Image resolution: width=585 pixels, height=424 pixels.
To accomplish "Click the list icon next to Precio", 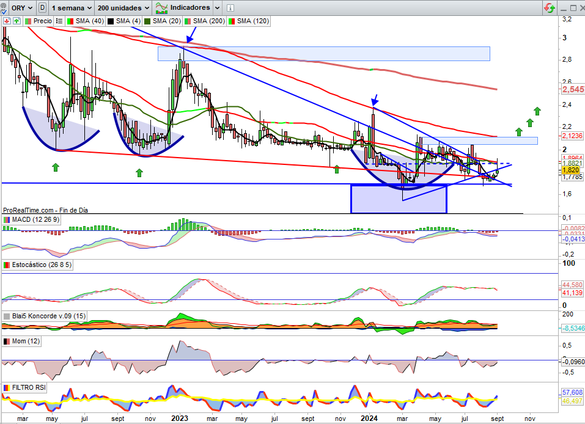I will (x=59, y=21).
